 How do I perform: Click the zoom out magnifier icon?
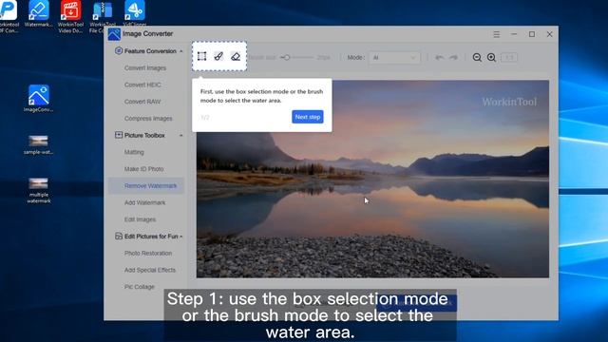(477, 58)
